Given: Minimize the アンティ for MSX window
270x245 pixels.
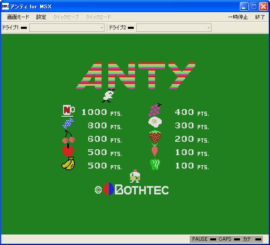Looking at the screenshot, I should 244,7.
